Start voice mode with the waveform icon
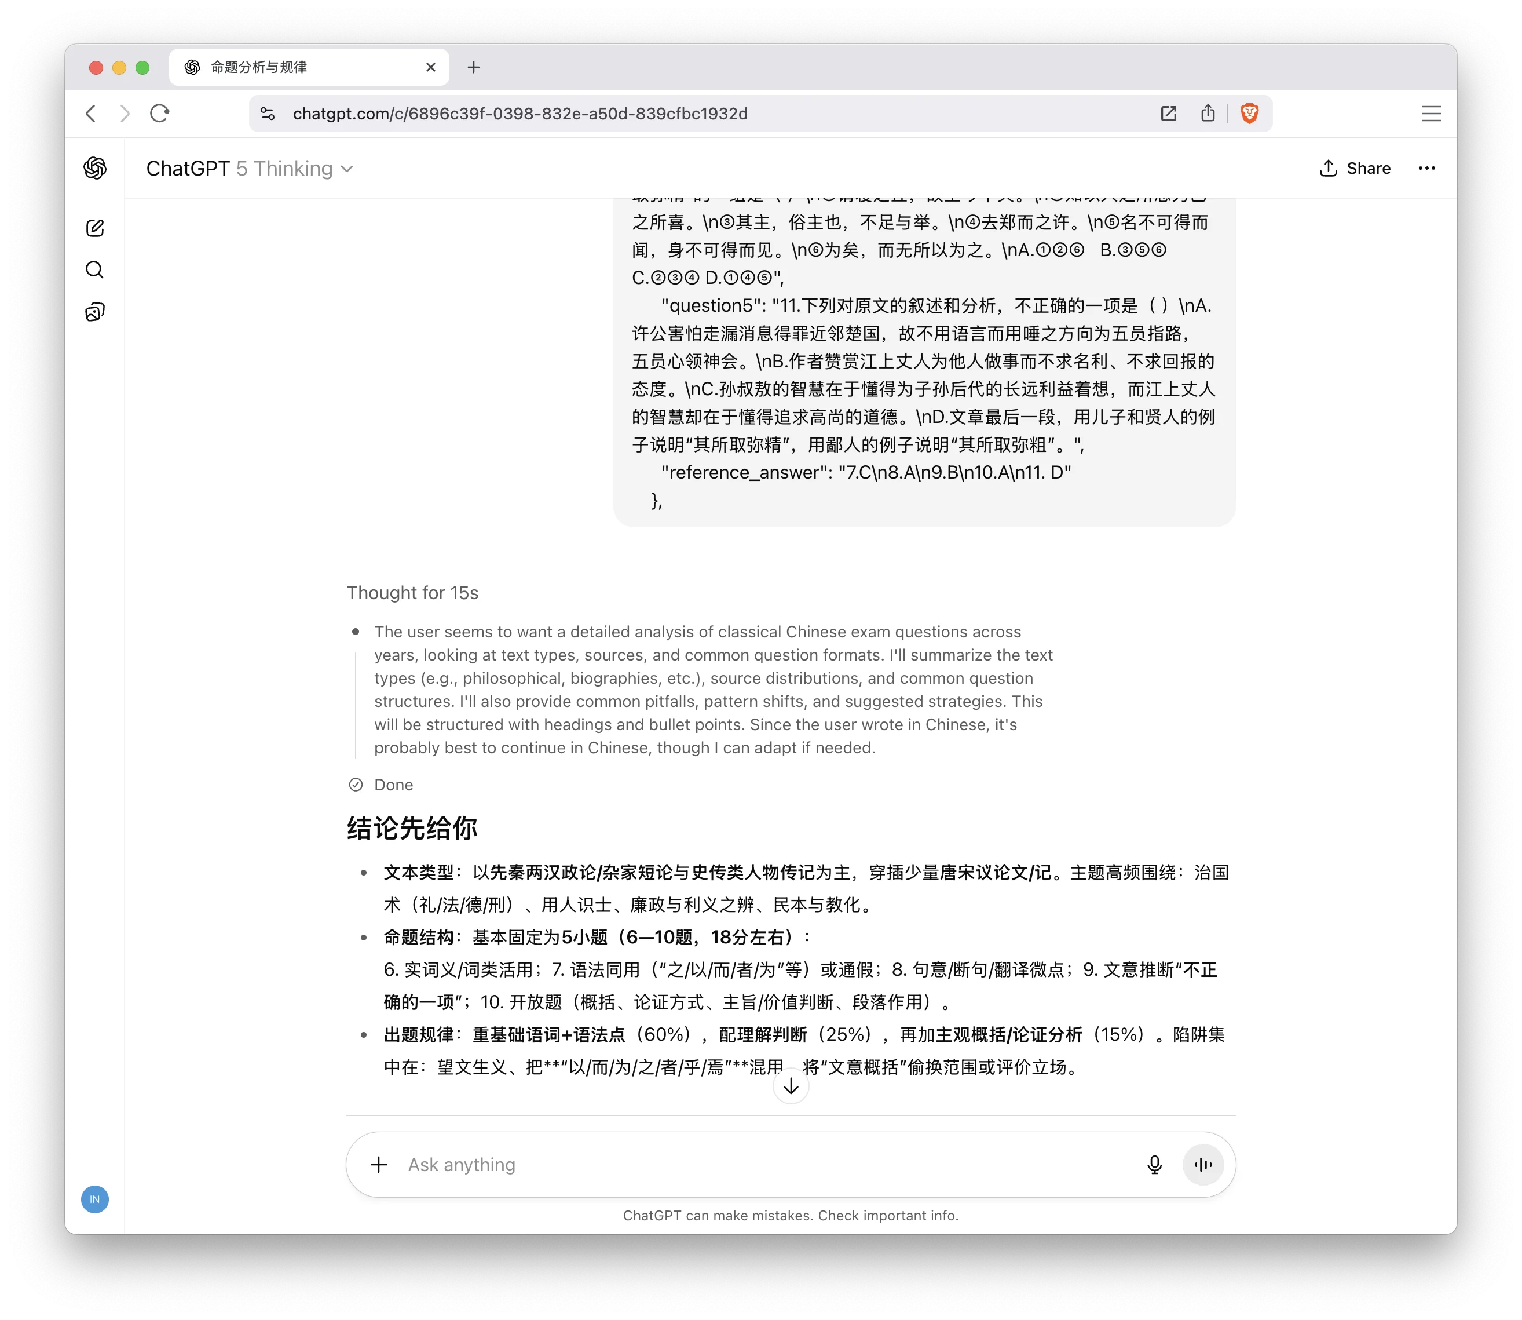 pyautogui.click(x=1202, y=1165)
